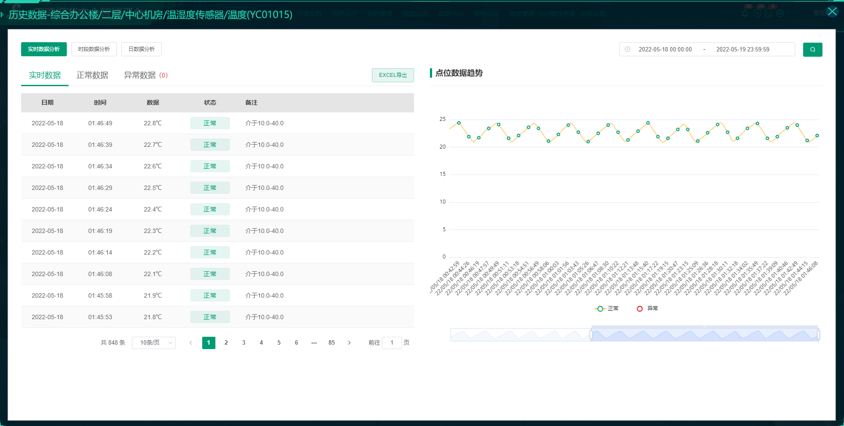Go to previous page arrow
The image size is (844, 426).
click(x=191, y=342)
